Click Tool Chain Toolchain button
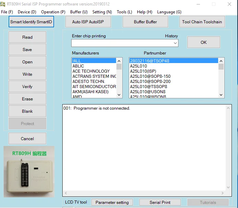Image resolution: width=238 pixels, height=208 pixels. pos(202,22)
